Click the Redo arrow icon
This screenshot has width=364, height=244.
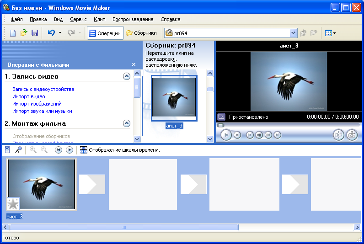pos(71,33)
